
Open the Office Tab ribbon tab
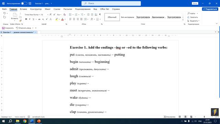(104, 9)
